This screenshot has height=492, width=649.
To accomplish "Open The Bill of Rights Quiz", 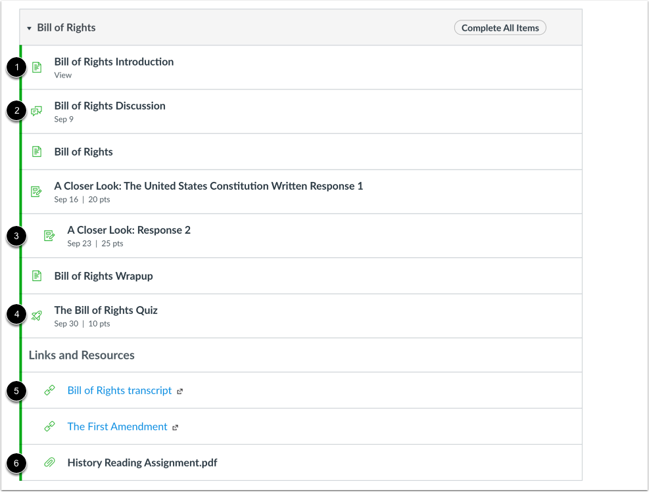I will click(x=106, y=309).
